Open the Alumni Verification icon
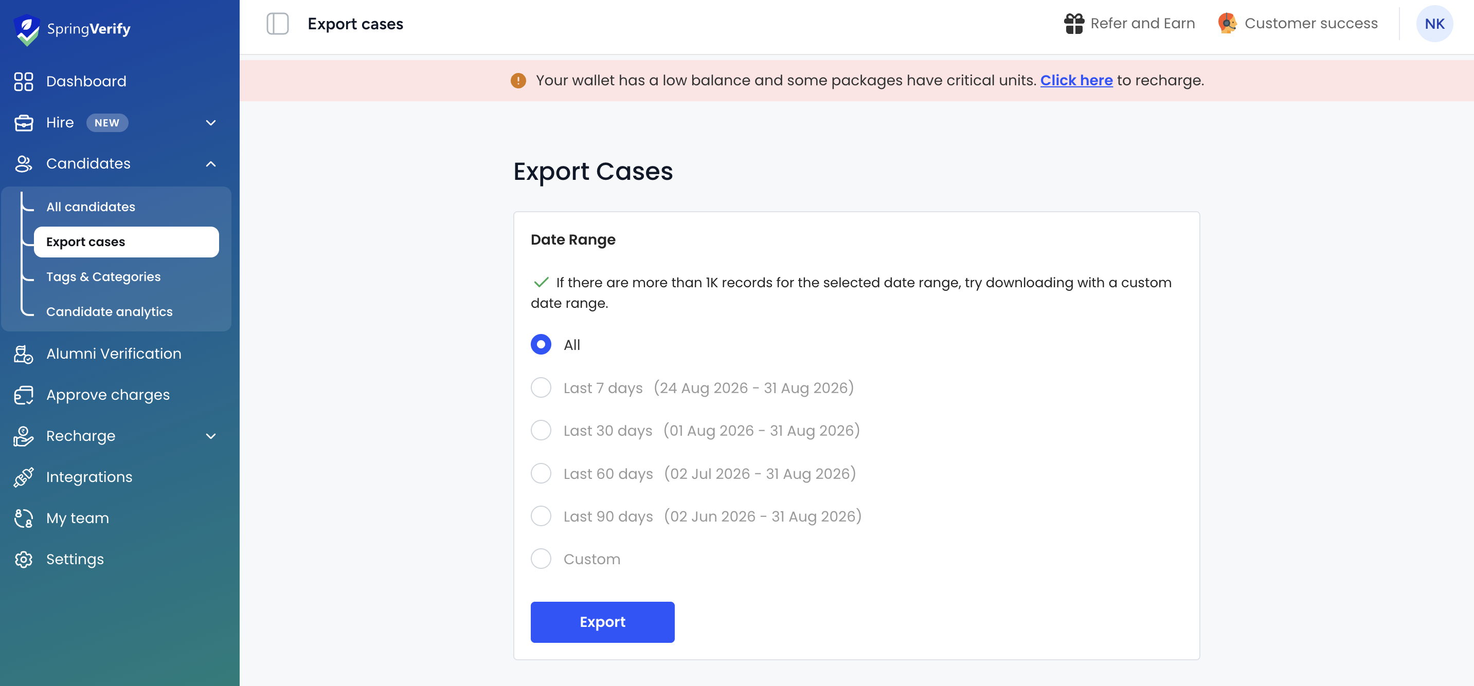 click(x=24, y=354)
